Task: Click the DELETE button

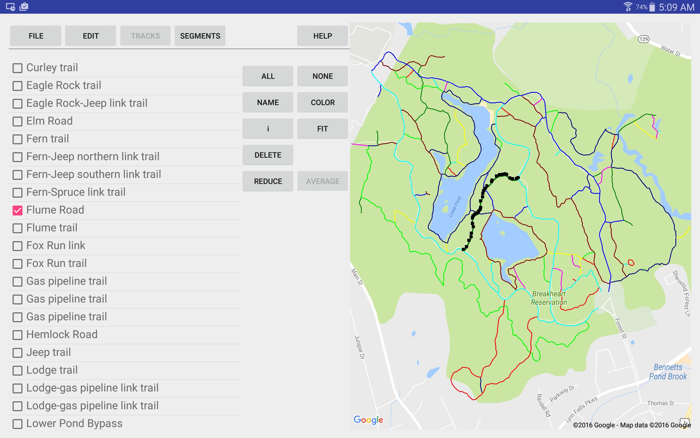Action: pos(268,155)
